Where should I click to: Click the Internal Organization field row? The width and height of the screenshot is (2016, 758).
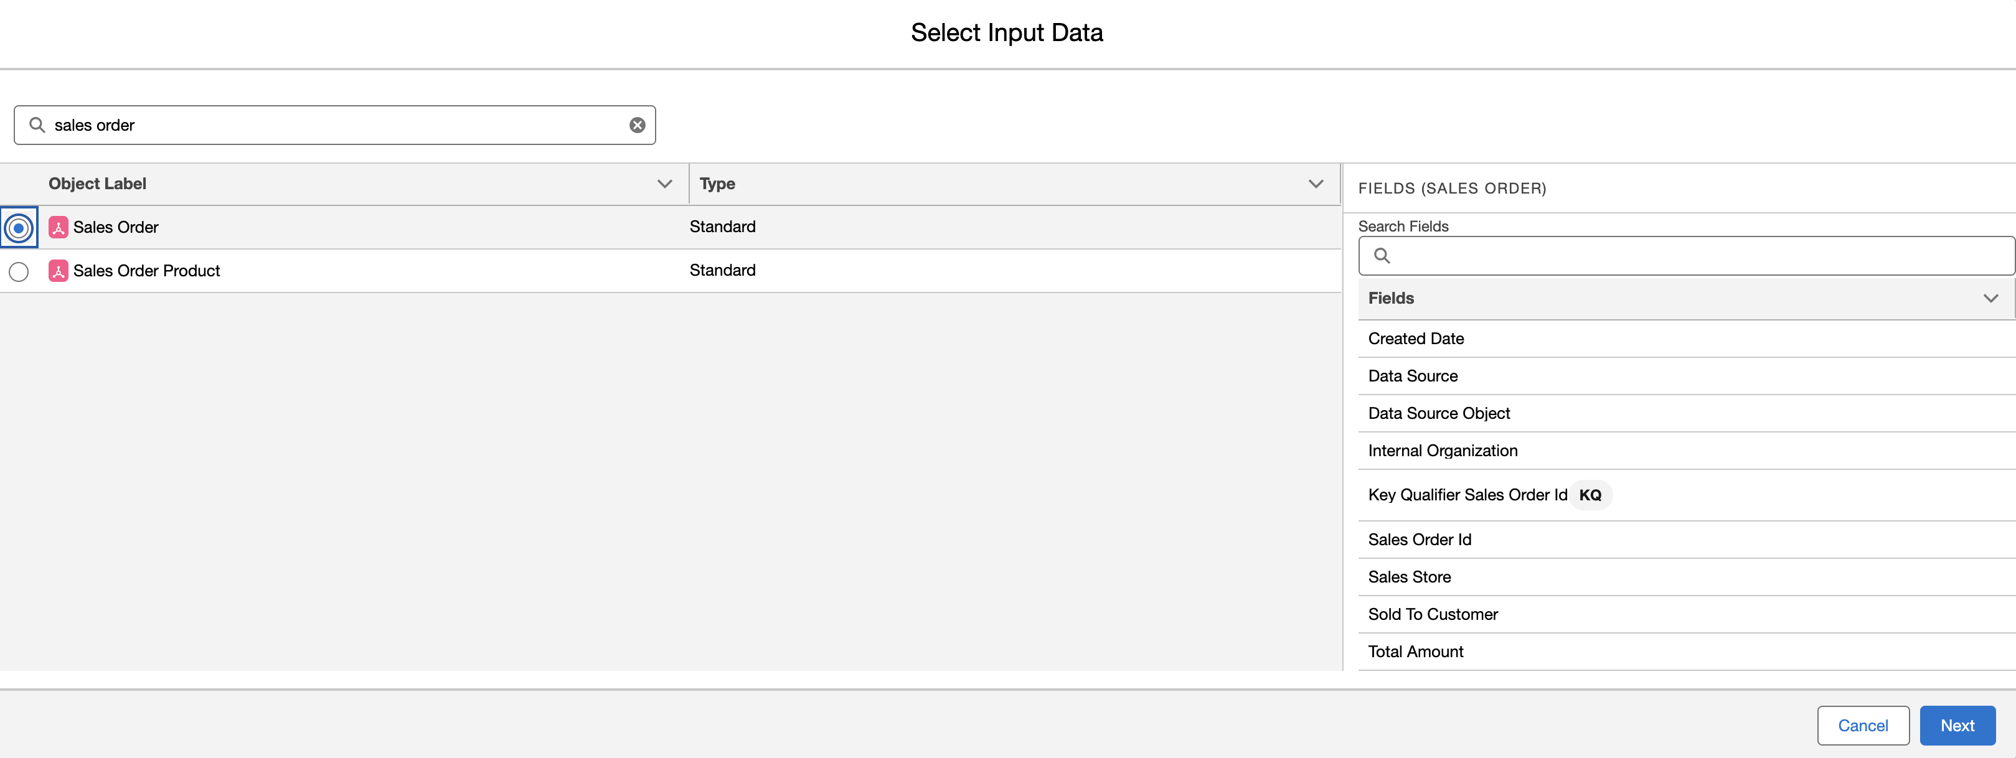pyautogui.click(x=1441, y=451)
